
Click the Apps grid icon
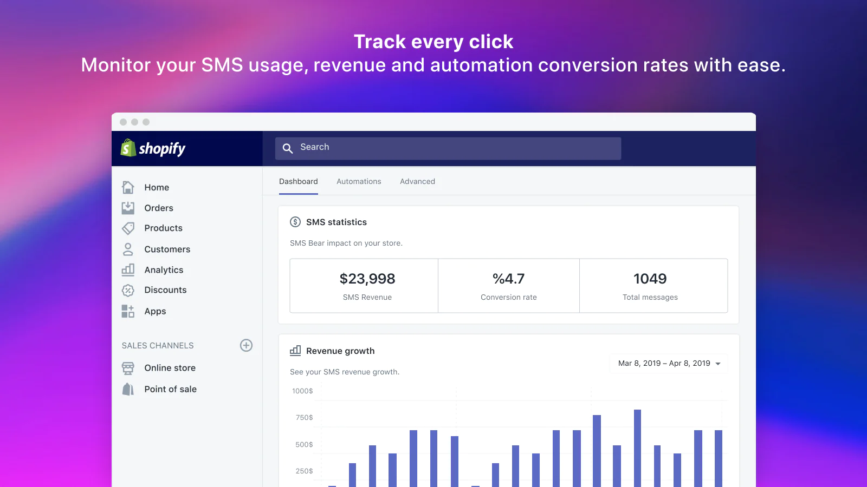(x=128, y=311)
